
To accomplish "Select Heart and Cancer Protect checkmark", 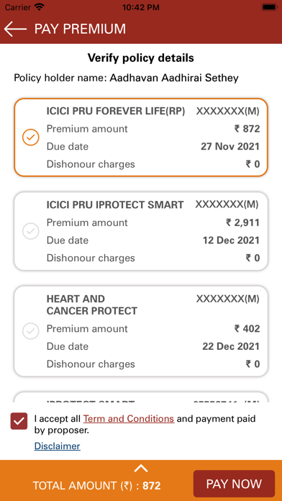I will pos(31,331).
